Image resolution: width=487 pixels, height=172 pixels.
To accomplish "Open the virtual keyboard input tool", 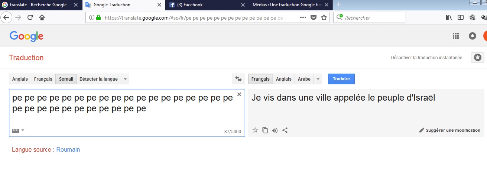I will [15, 131].
